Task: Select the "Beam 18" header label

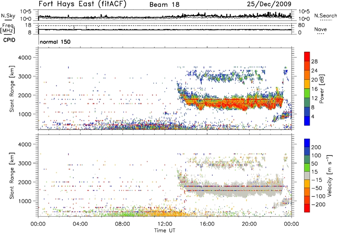Action: 164,5
